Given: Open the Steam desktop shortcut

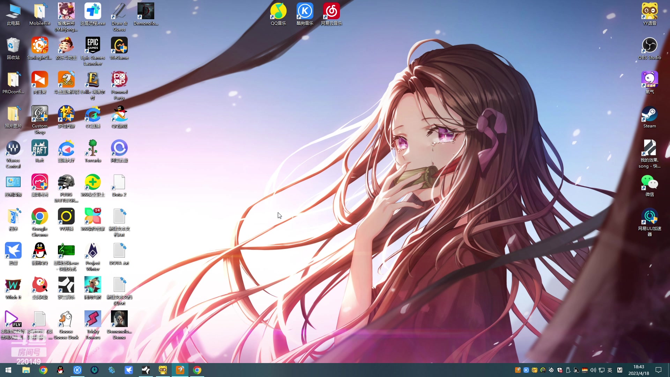Looking at the screenshot, I should [649, 117].
